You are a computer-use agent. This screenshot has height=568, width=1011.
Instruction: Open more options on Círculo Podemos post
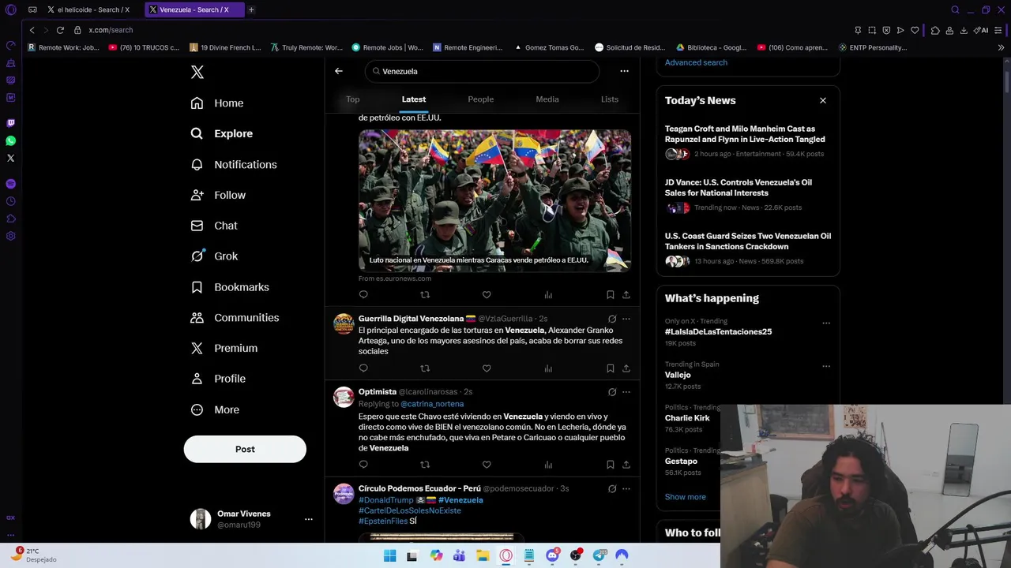[x=626, y=489]
